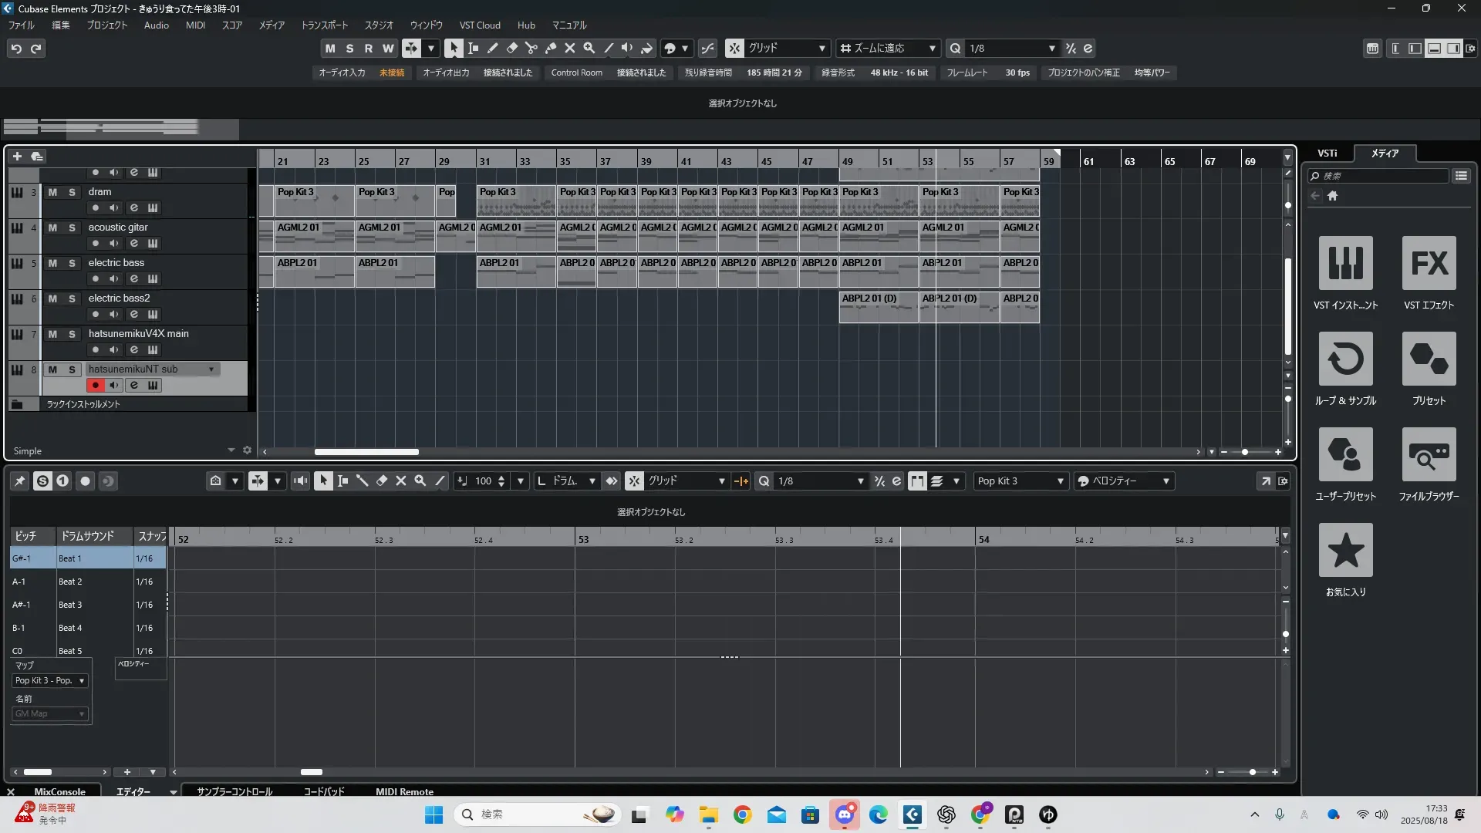The height and width of the screenshot is (833, 1481).
Task: Mute the dram track
Action: [x=52, y=192]
